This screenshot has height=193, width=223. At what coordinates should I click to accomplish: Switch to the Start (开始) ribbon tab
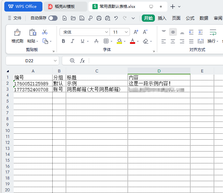[148, 18]
